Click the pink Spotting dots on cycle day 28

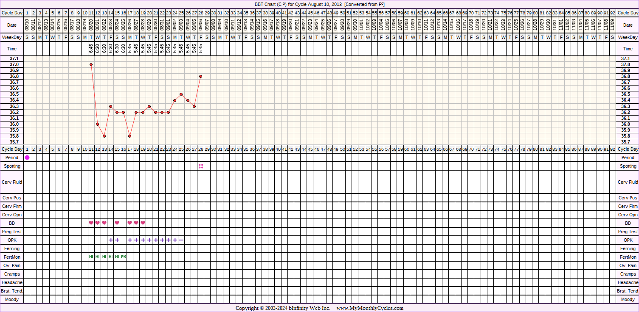[x=201, y=166]
